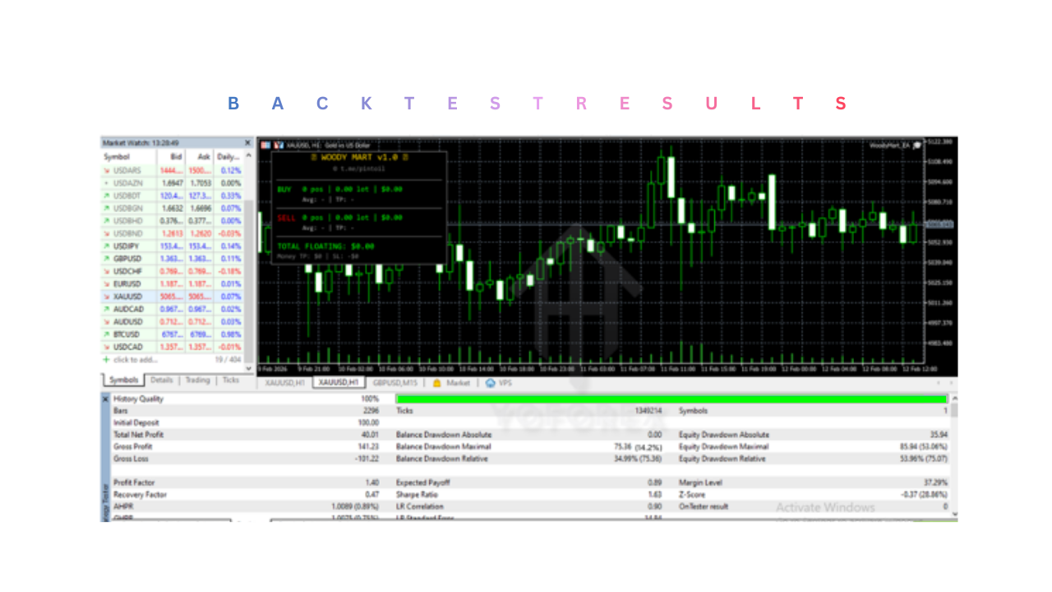Image resolution: width=1052 pixels, height=592 pixels.
Task: Click the chart grid icon beside XAUUSD title
Action: click(x=265, y=145)
